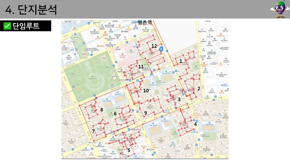Click the green checkmark beside 단임루트

[7, 26]
